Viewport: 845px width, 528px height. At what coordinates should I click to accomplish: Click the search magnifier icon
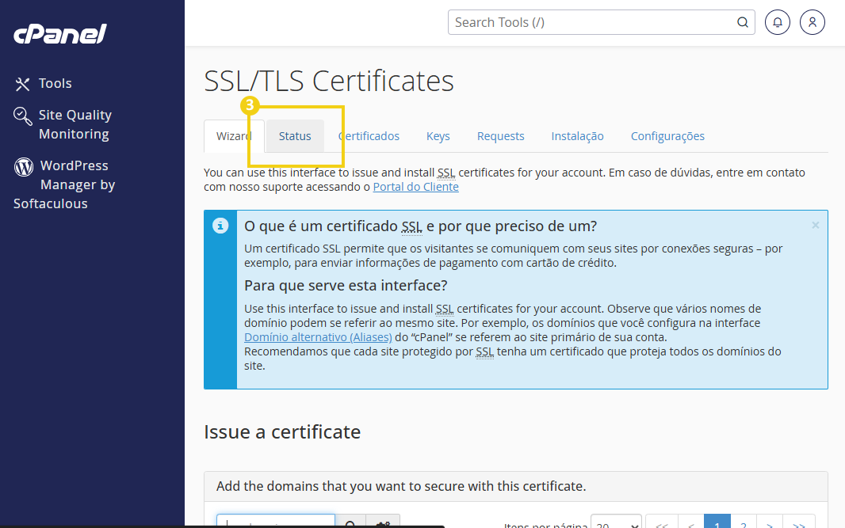coord(743,22)
